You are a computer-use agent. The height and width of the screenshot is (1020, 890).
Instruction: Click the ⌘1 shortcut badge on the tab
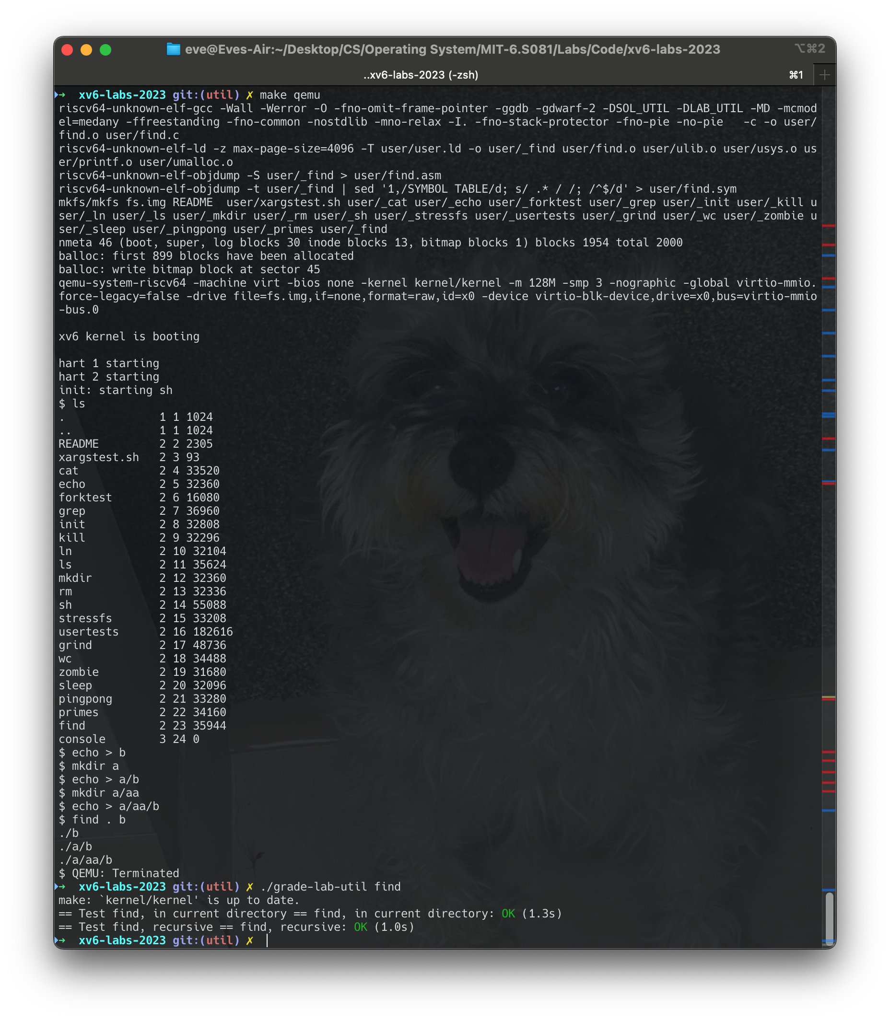(796, 75)
